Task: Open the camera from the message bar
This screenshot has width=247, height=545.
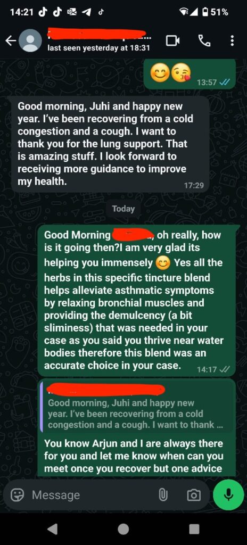Action: pos(194,495)
